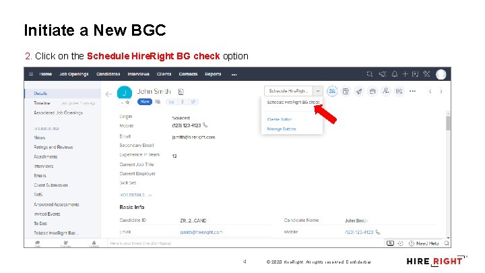
Task: Select Schedule HireRight BG check option
Action: click(x=293, y=102)
